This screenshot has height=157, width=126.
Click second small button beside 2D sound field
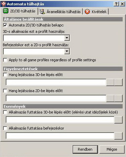[118, 98]
